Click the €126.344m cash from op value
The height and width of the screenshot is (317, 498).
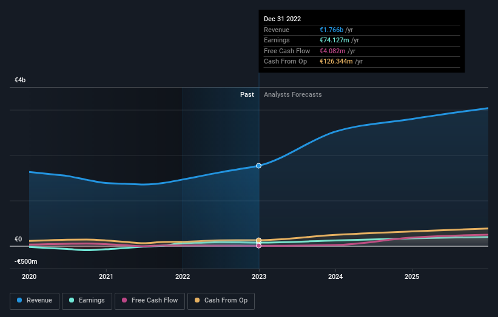coord(336,62)
